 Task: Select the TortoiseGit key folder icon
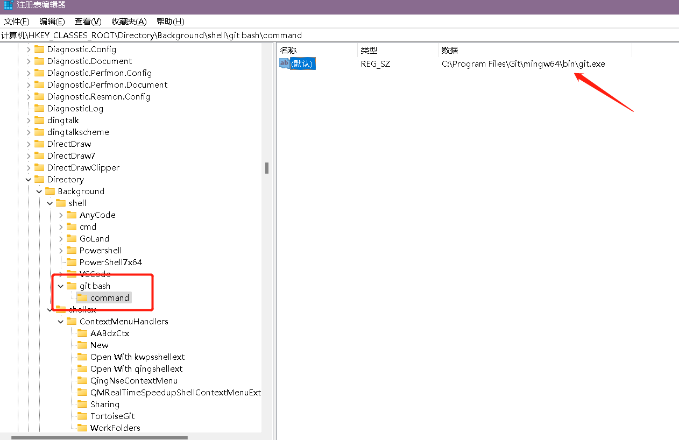click(x=82, y=416)
